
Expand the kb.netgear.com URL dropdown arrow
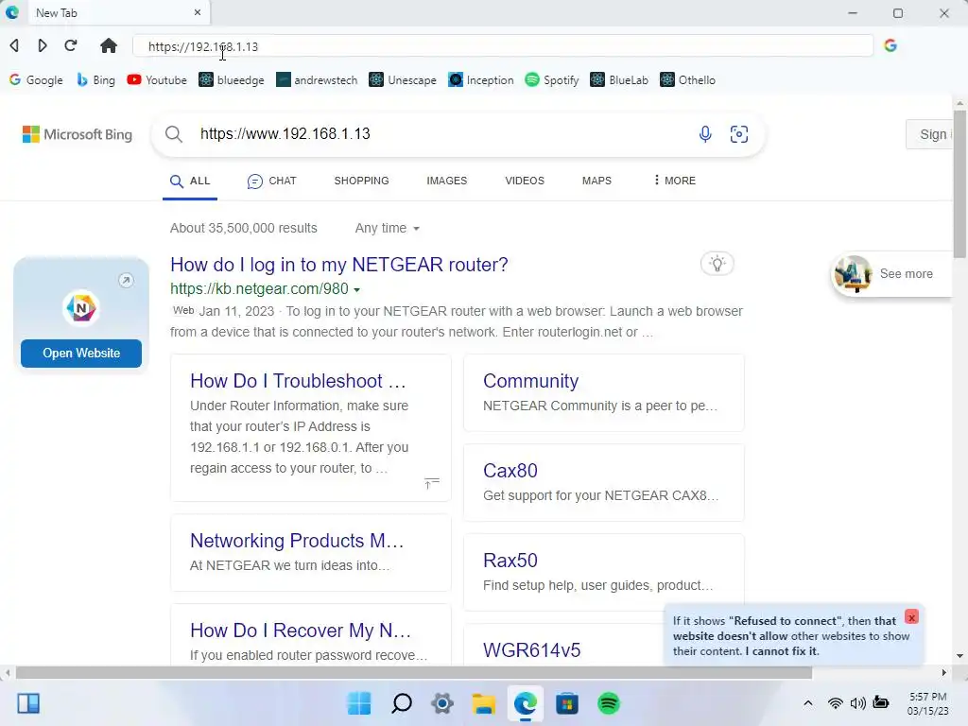[356, 289]
